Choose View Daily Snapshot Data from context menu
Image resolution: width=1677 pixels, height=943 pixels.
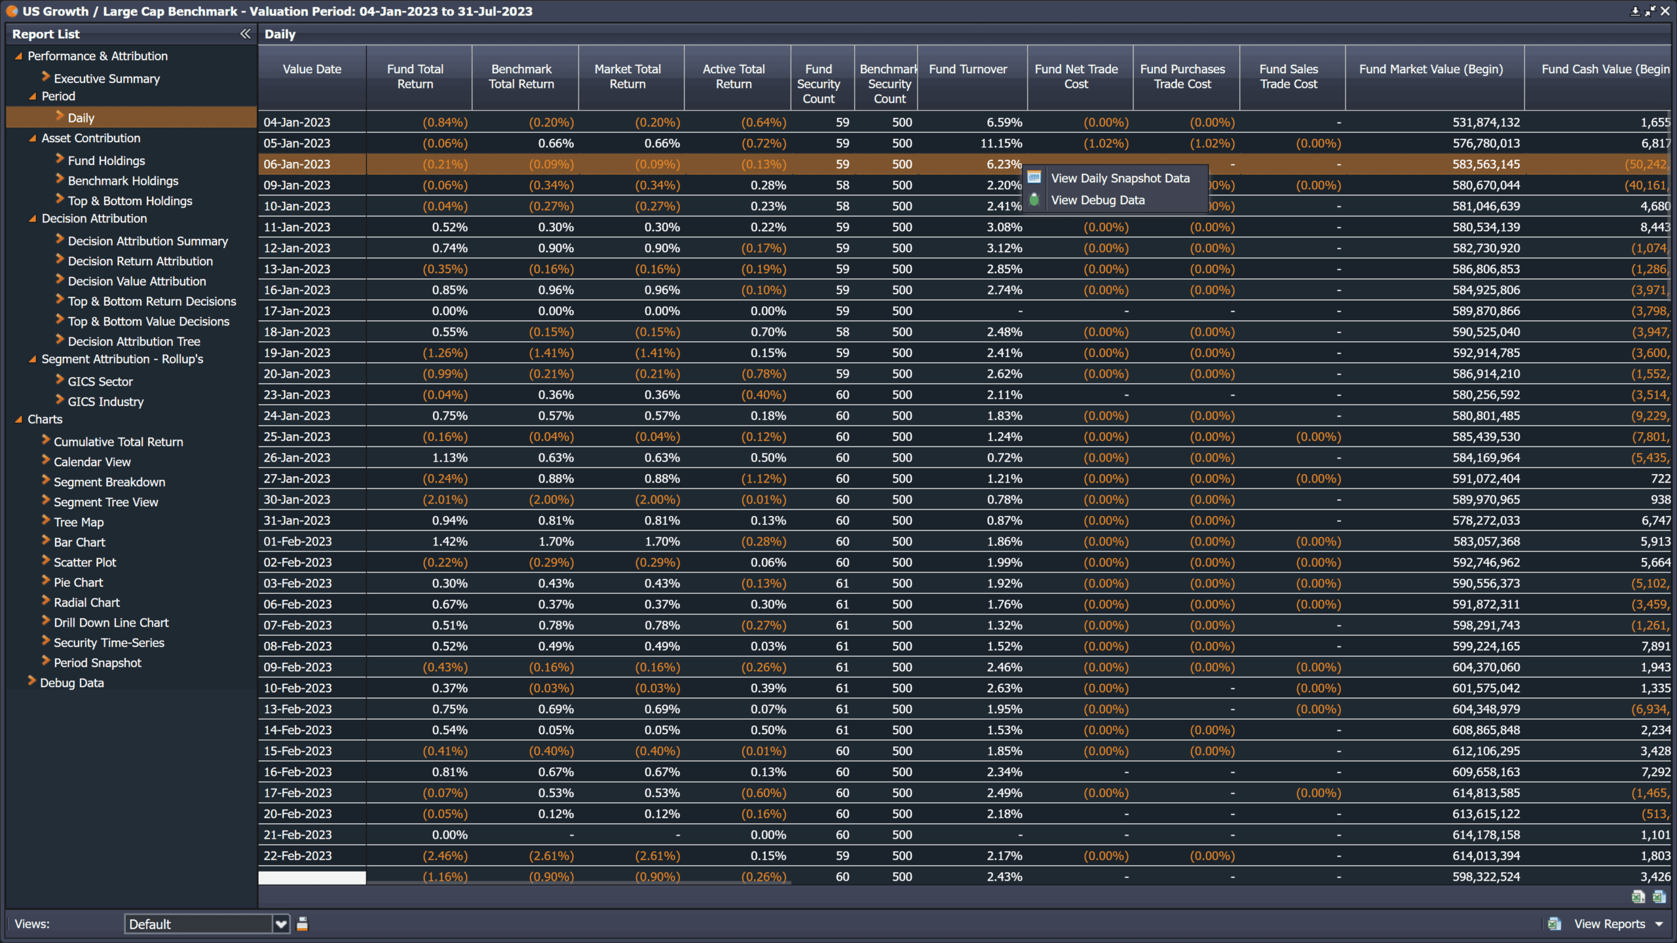pos(1120,178)
